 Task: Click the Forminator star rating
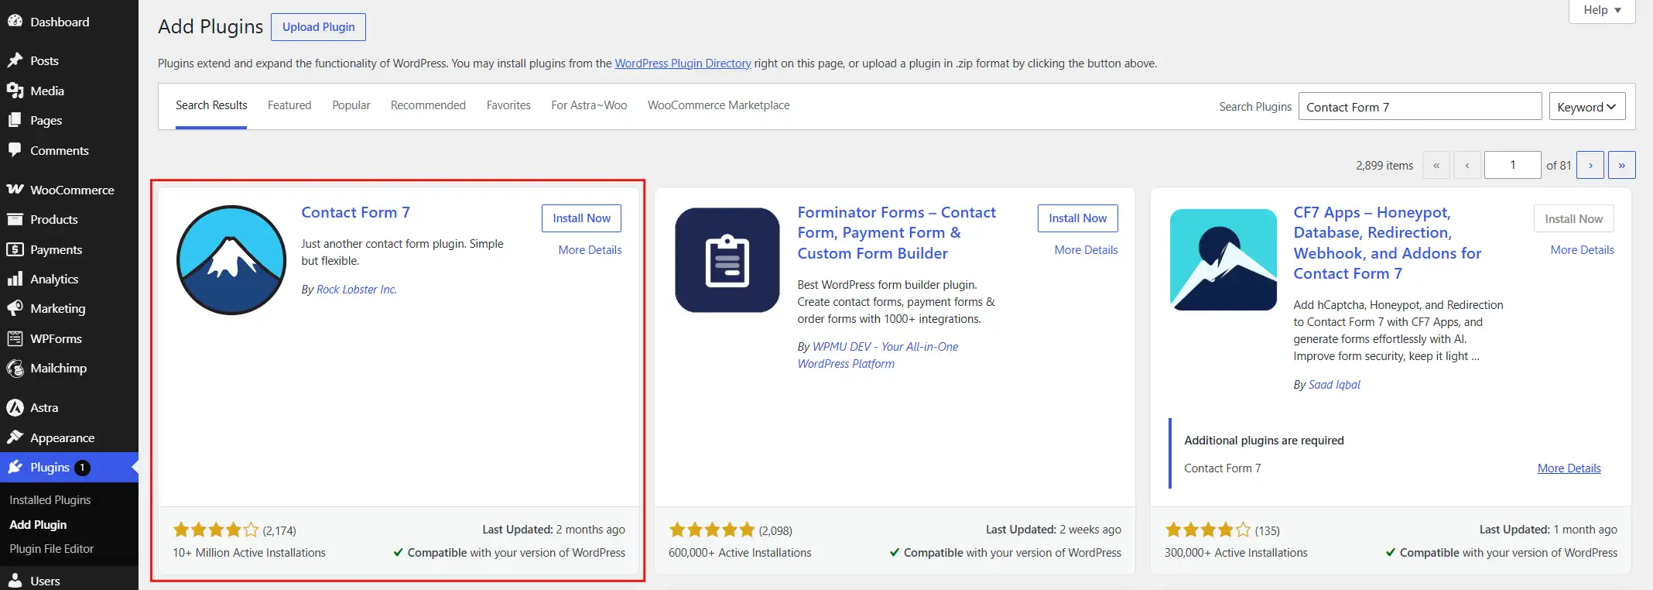(x=712, y=530)
